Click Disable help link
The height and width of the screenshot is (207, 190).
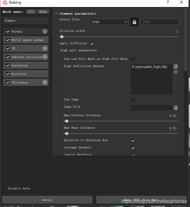pos(19,188)
